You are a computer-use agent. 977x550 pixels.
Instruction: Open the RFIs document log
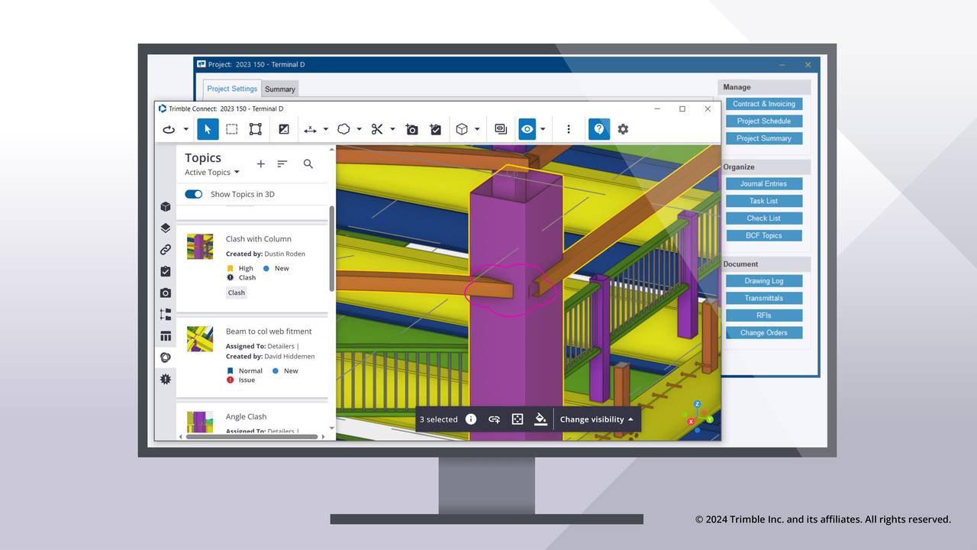763,315
